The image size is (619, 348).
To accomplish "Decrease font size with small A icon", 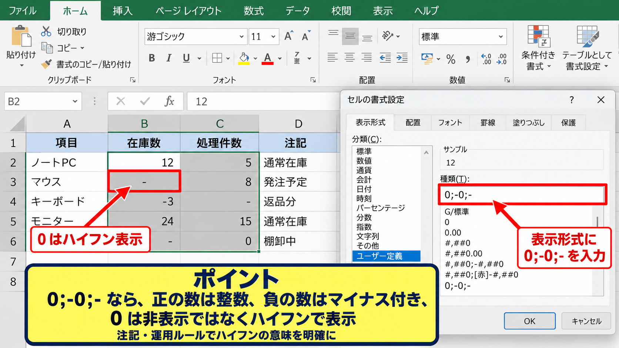I will pos(306,36).
